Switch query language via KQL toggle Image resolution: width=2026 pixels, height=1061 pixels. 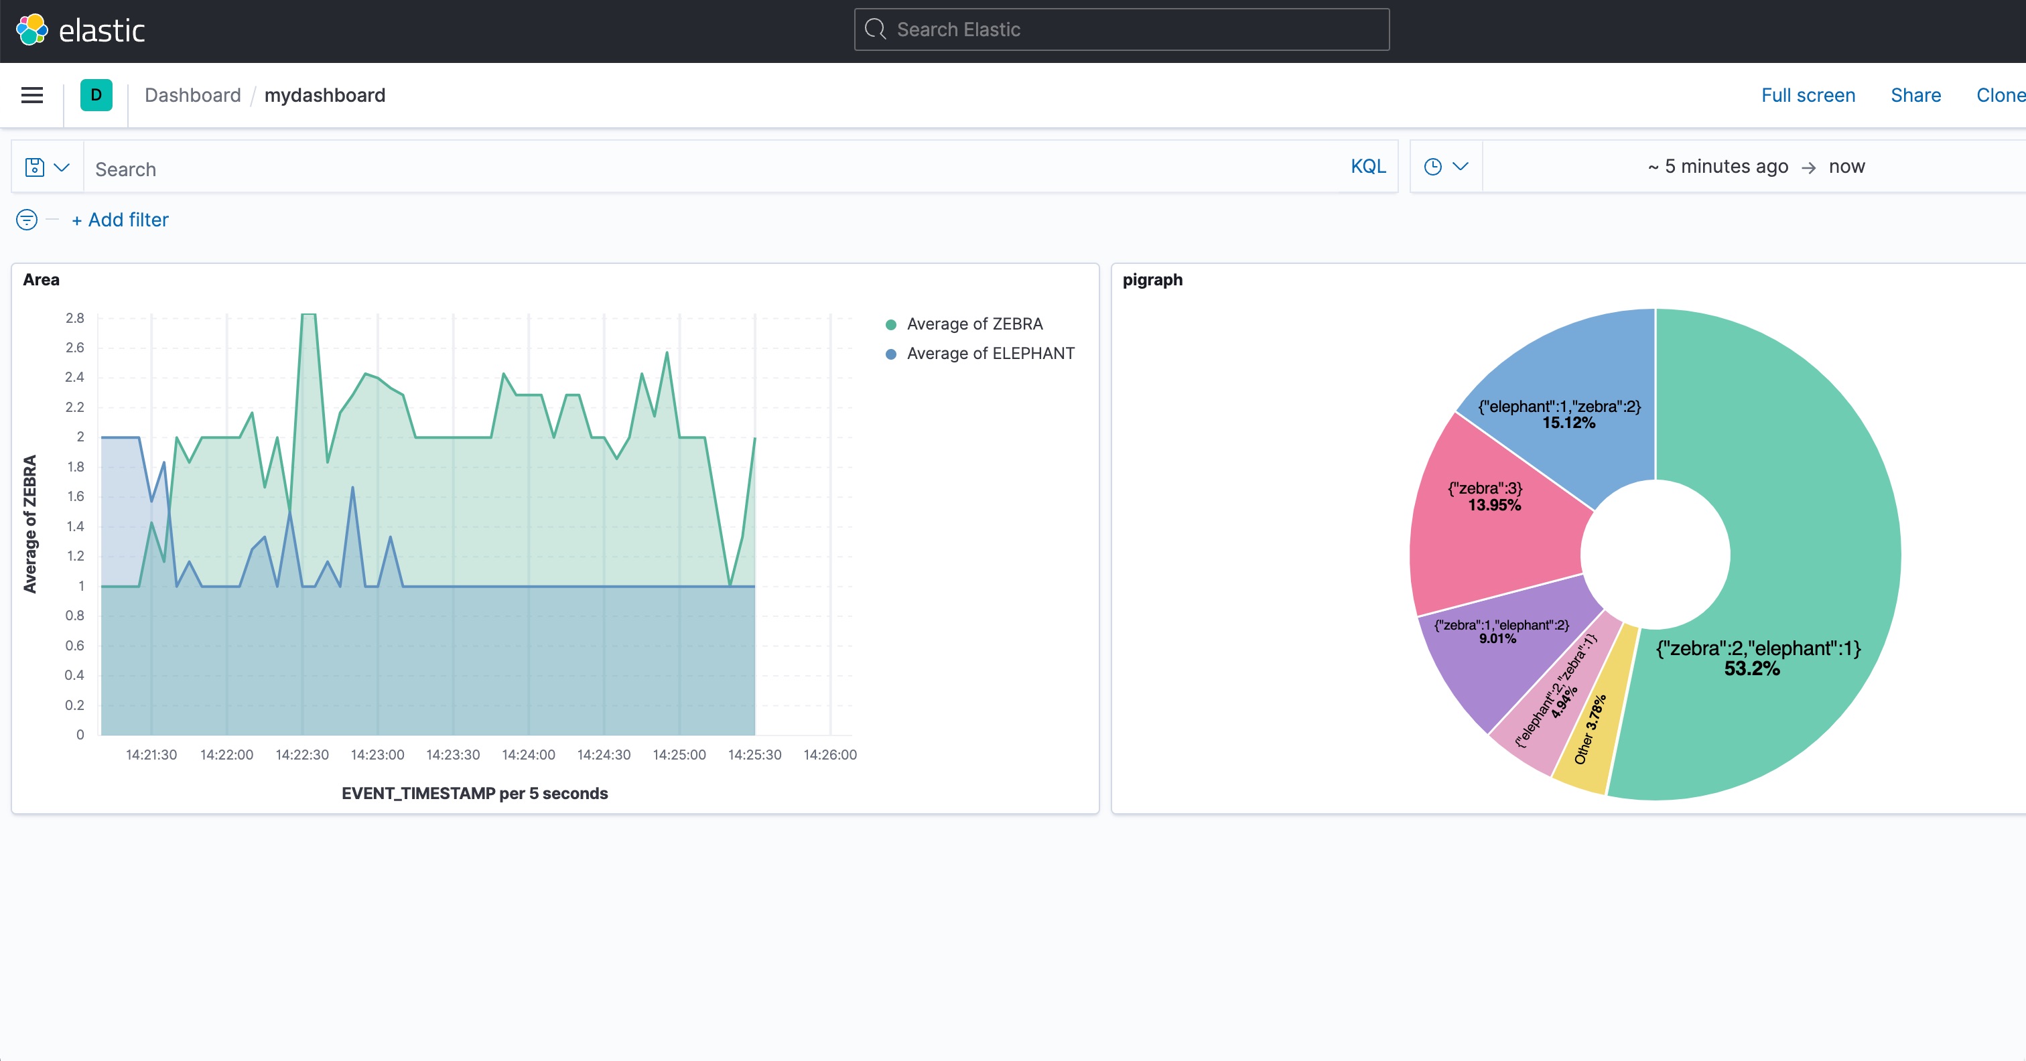1367,167
